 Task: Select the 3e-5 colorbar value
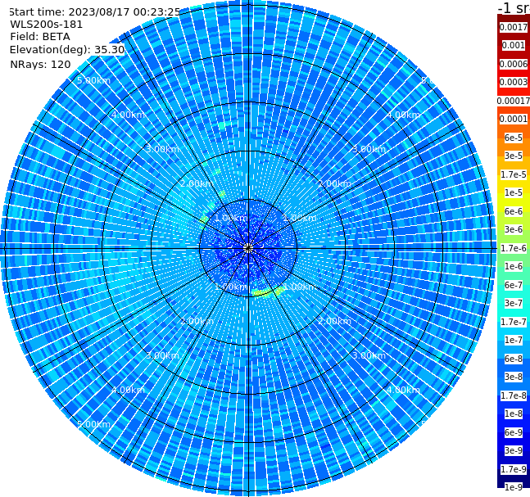tap(514, 156)
